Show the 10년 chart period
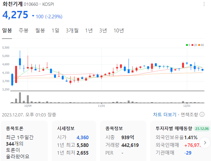This screenshot has width=211, height=161. [119, 30]
